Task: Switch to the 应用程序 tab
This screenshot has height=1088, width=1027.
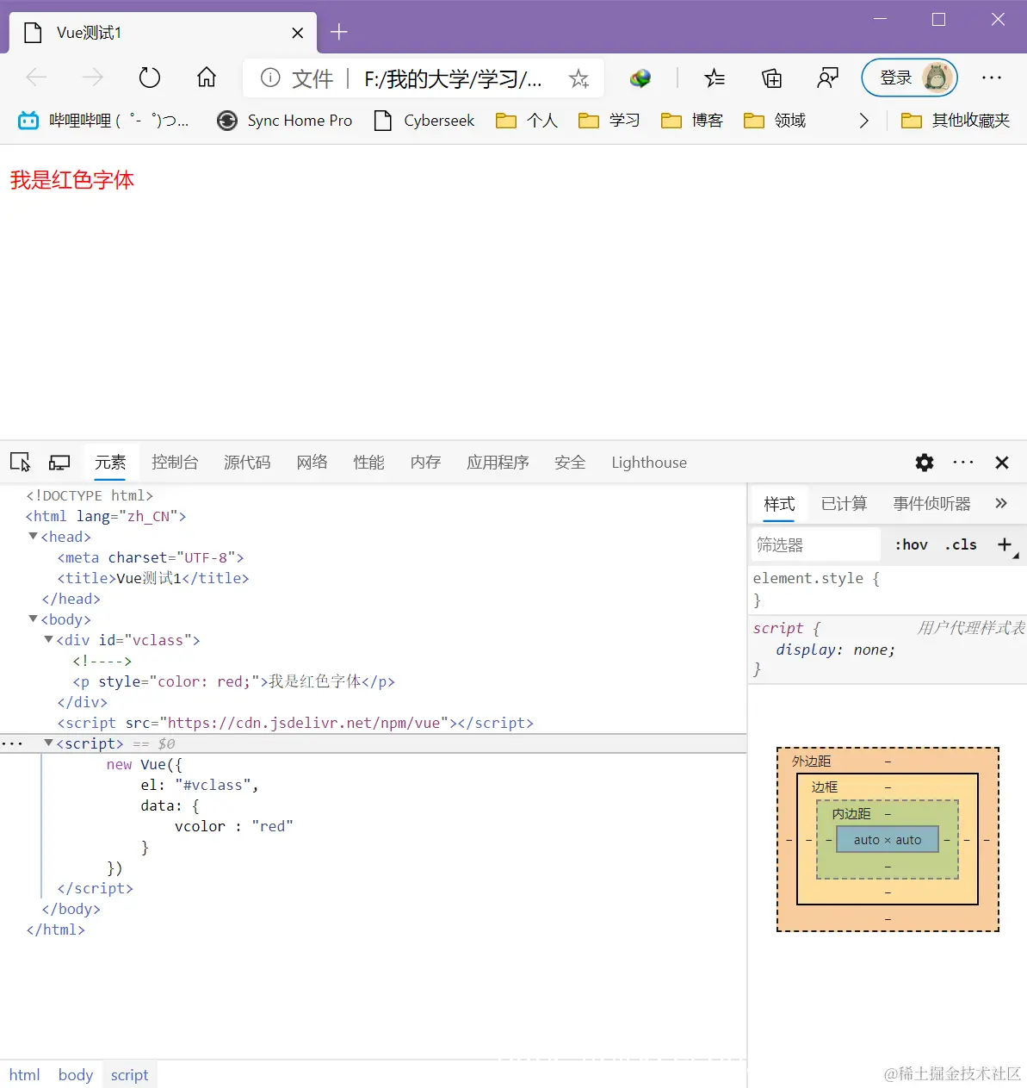Action: [x=498, y=463]
